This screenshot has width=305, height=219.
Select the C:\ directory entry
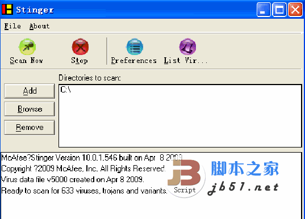point(65,90)
